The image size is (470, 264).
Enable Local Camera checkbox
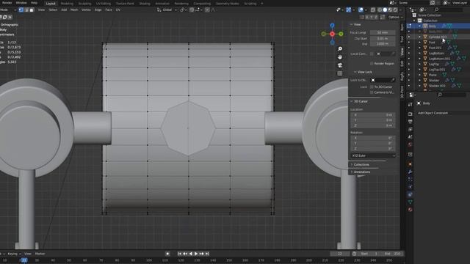372,54
